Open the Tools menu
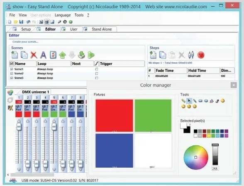 point(79,15)
